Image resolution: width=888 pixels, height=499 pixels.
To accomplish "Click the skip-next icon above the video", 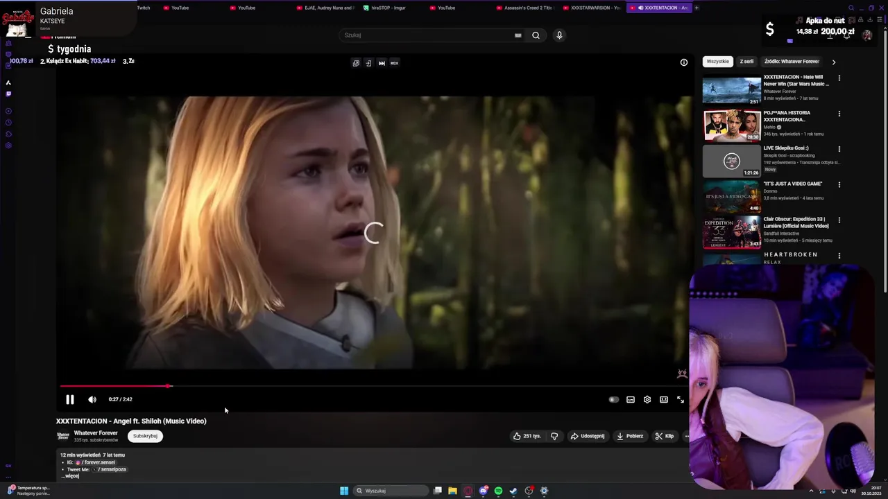I will click(382, 63).
